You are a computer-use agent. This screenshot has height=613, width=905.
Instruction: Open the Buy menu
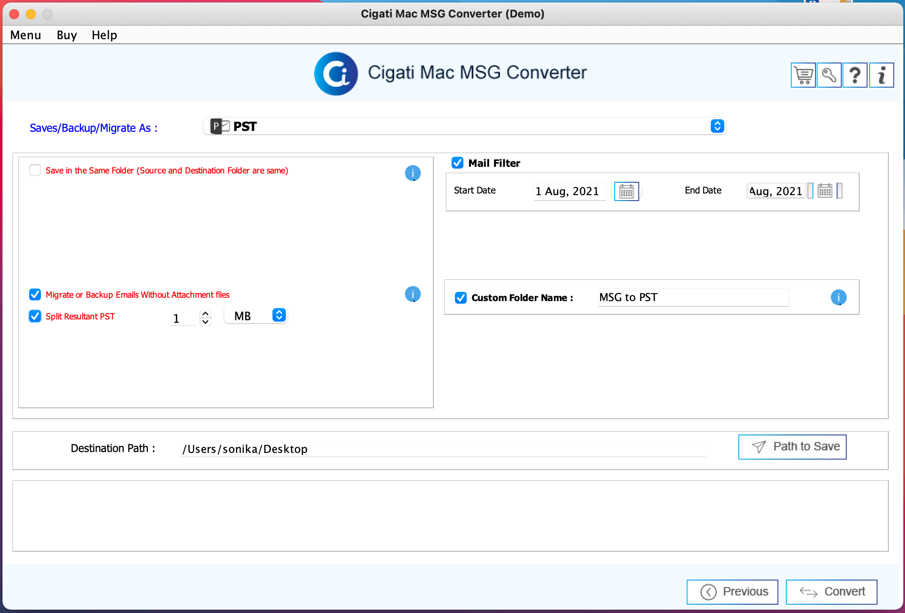point(67,35)
